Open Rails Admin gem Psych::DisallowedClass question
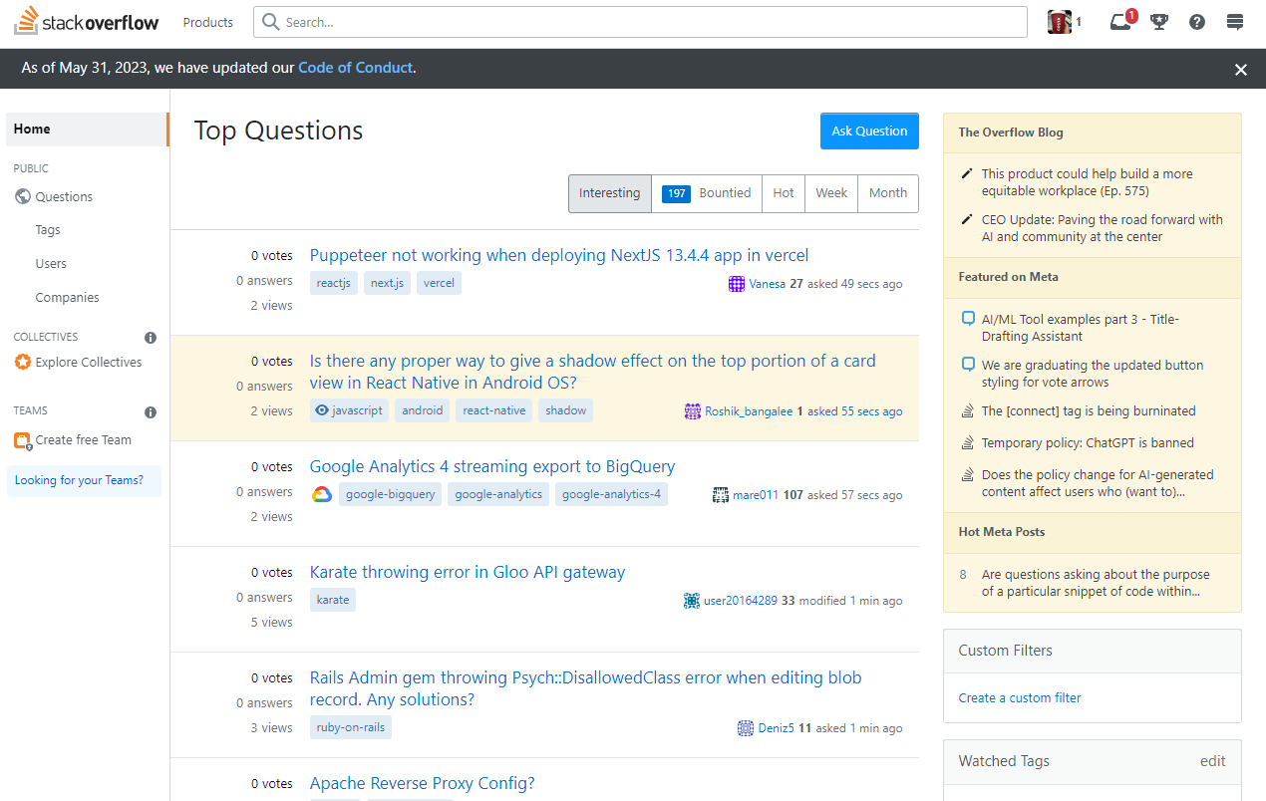Screen dimensions: 1266x801 tap(586, 688)
